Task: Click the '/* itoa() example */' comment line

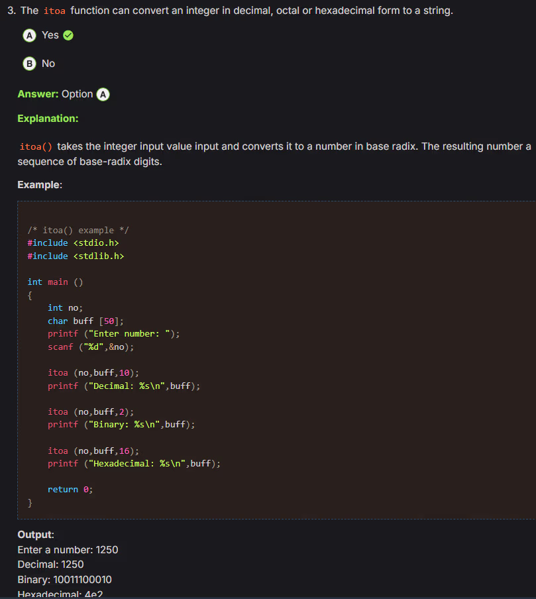Action: pos(78,230)
